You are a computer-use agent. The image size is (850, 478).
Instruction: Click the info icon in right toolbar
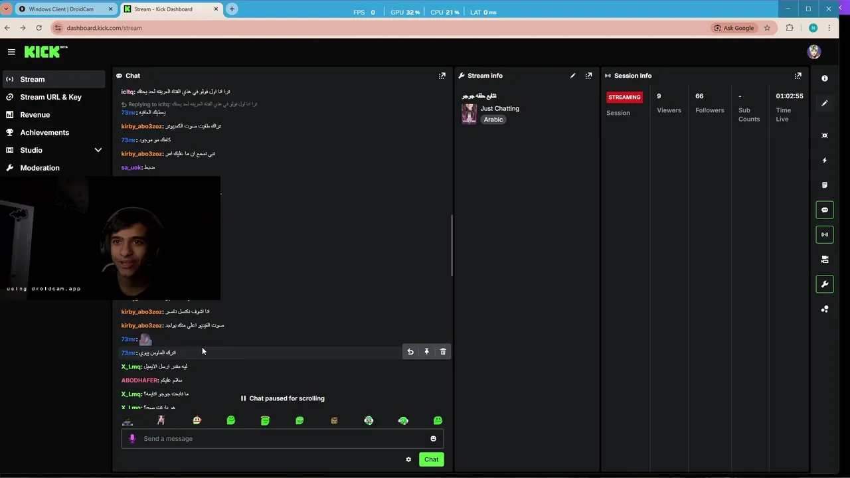click(x=825, y=78)
